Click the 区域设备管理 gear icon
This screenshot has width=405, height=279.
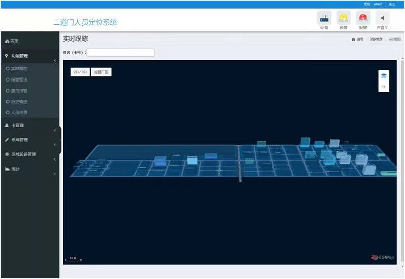point(7,154)
